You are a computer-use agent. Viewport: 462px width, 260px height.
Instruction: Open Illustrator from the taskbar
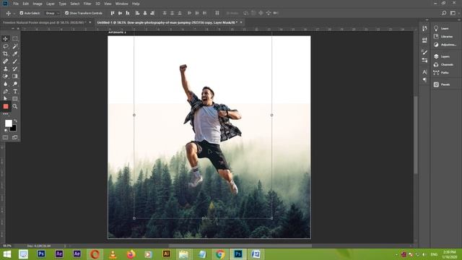point(166,254)
